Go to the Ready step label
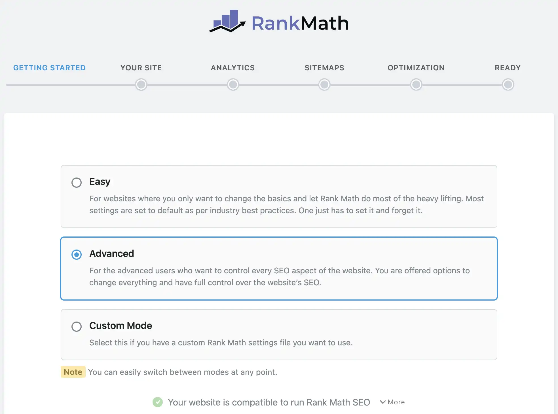The width and height of the screenshot is (558, 414). point(508,68)
